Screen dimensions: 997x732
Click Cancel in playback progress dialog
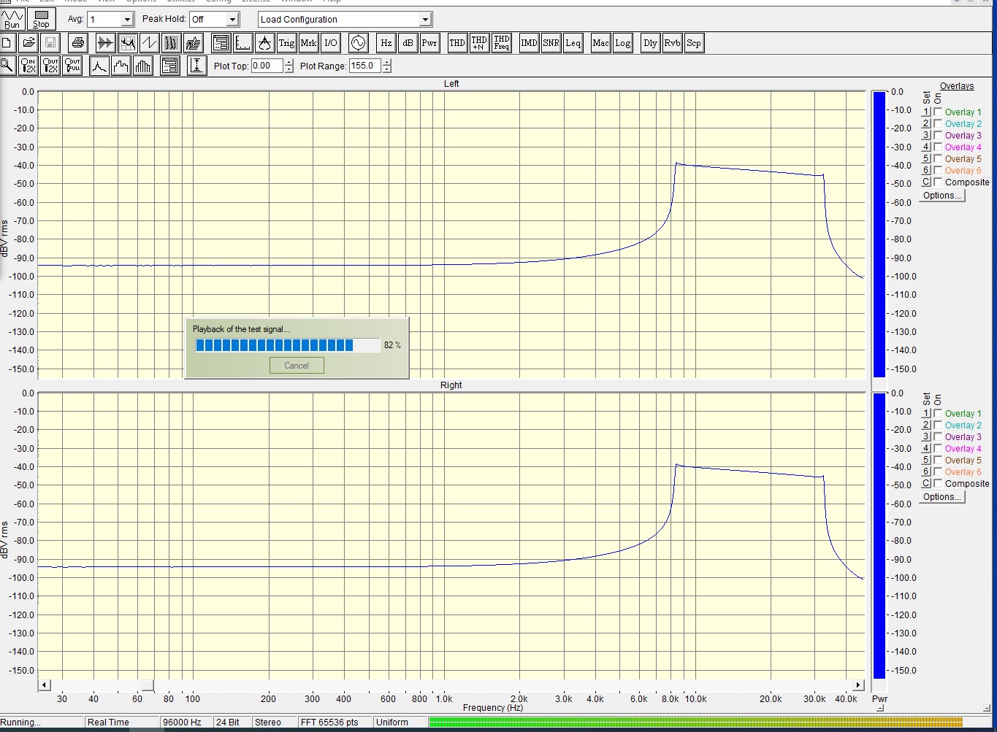coord(297,366)
